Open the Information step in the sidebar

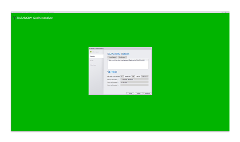click(96, 52)
